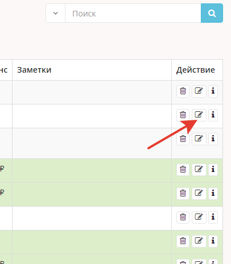The height and width of the screenshot is (264, 231).
Task: Click edit icon in fifth row, the second green one
Action: tap(199, 194)
